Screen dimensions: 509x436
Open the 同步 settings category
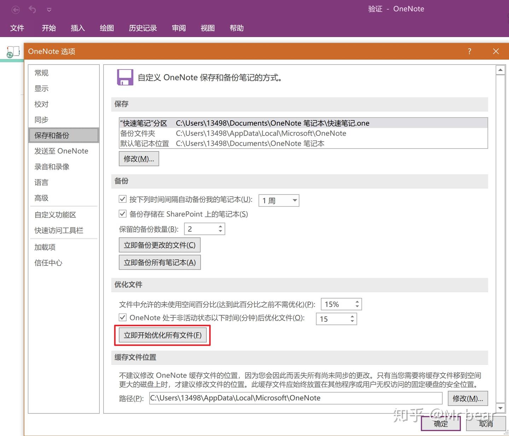pyautogui.click(x=41, y=120)
